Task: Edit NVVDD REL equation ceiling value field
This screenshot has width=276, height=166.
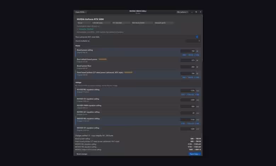Action: [x=188, y=91]
